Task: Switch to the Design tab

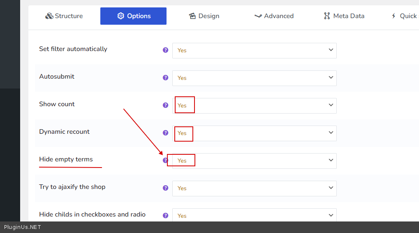Action: (204, 16)
